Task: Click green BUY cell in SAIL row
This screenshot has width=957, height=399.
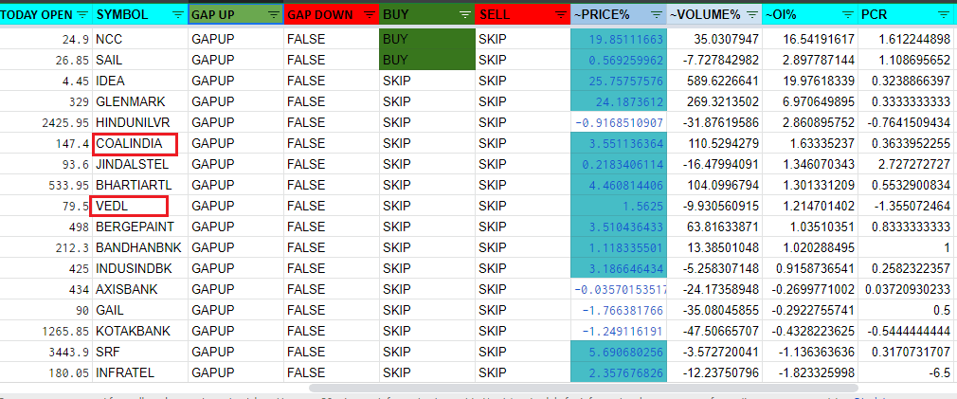Action: coord(427,61)
